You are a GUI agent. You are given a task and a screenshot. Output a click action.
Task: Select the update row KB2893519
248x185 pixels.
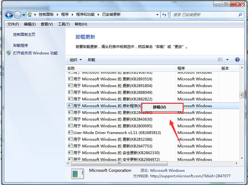(x=153, y=79)
